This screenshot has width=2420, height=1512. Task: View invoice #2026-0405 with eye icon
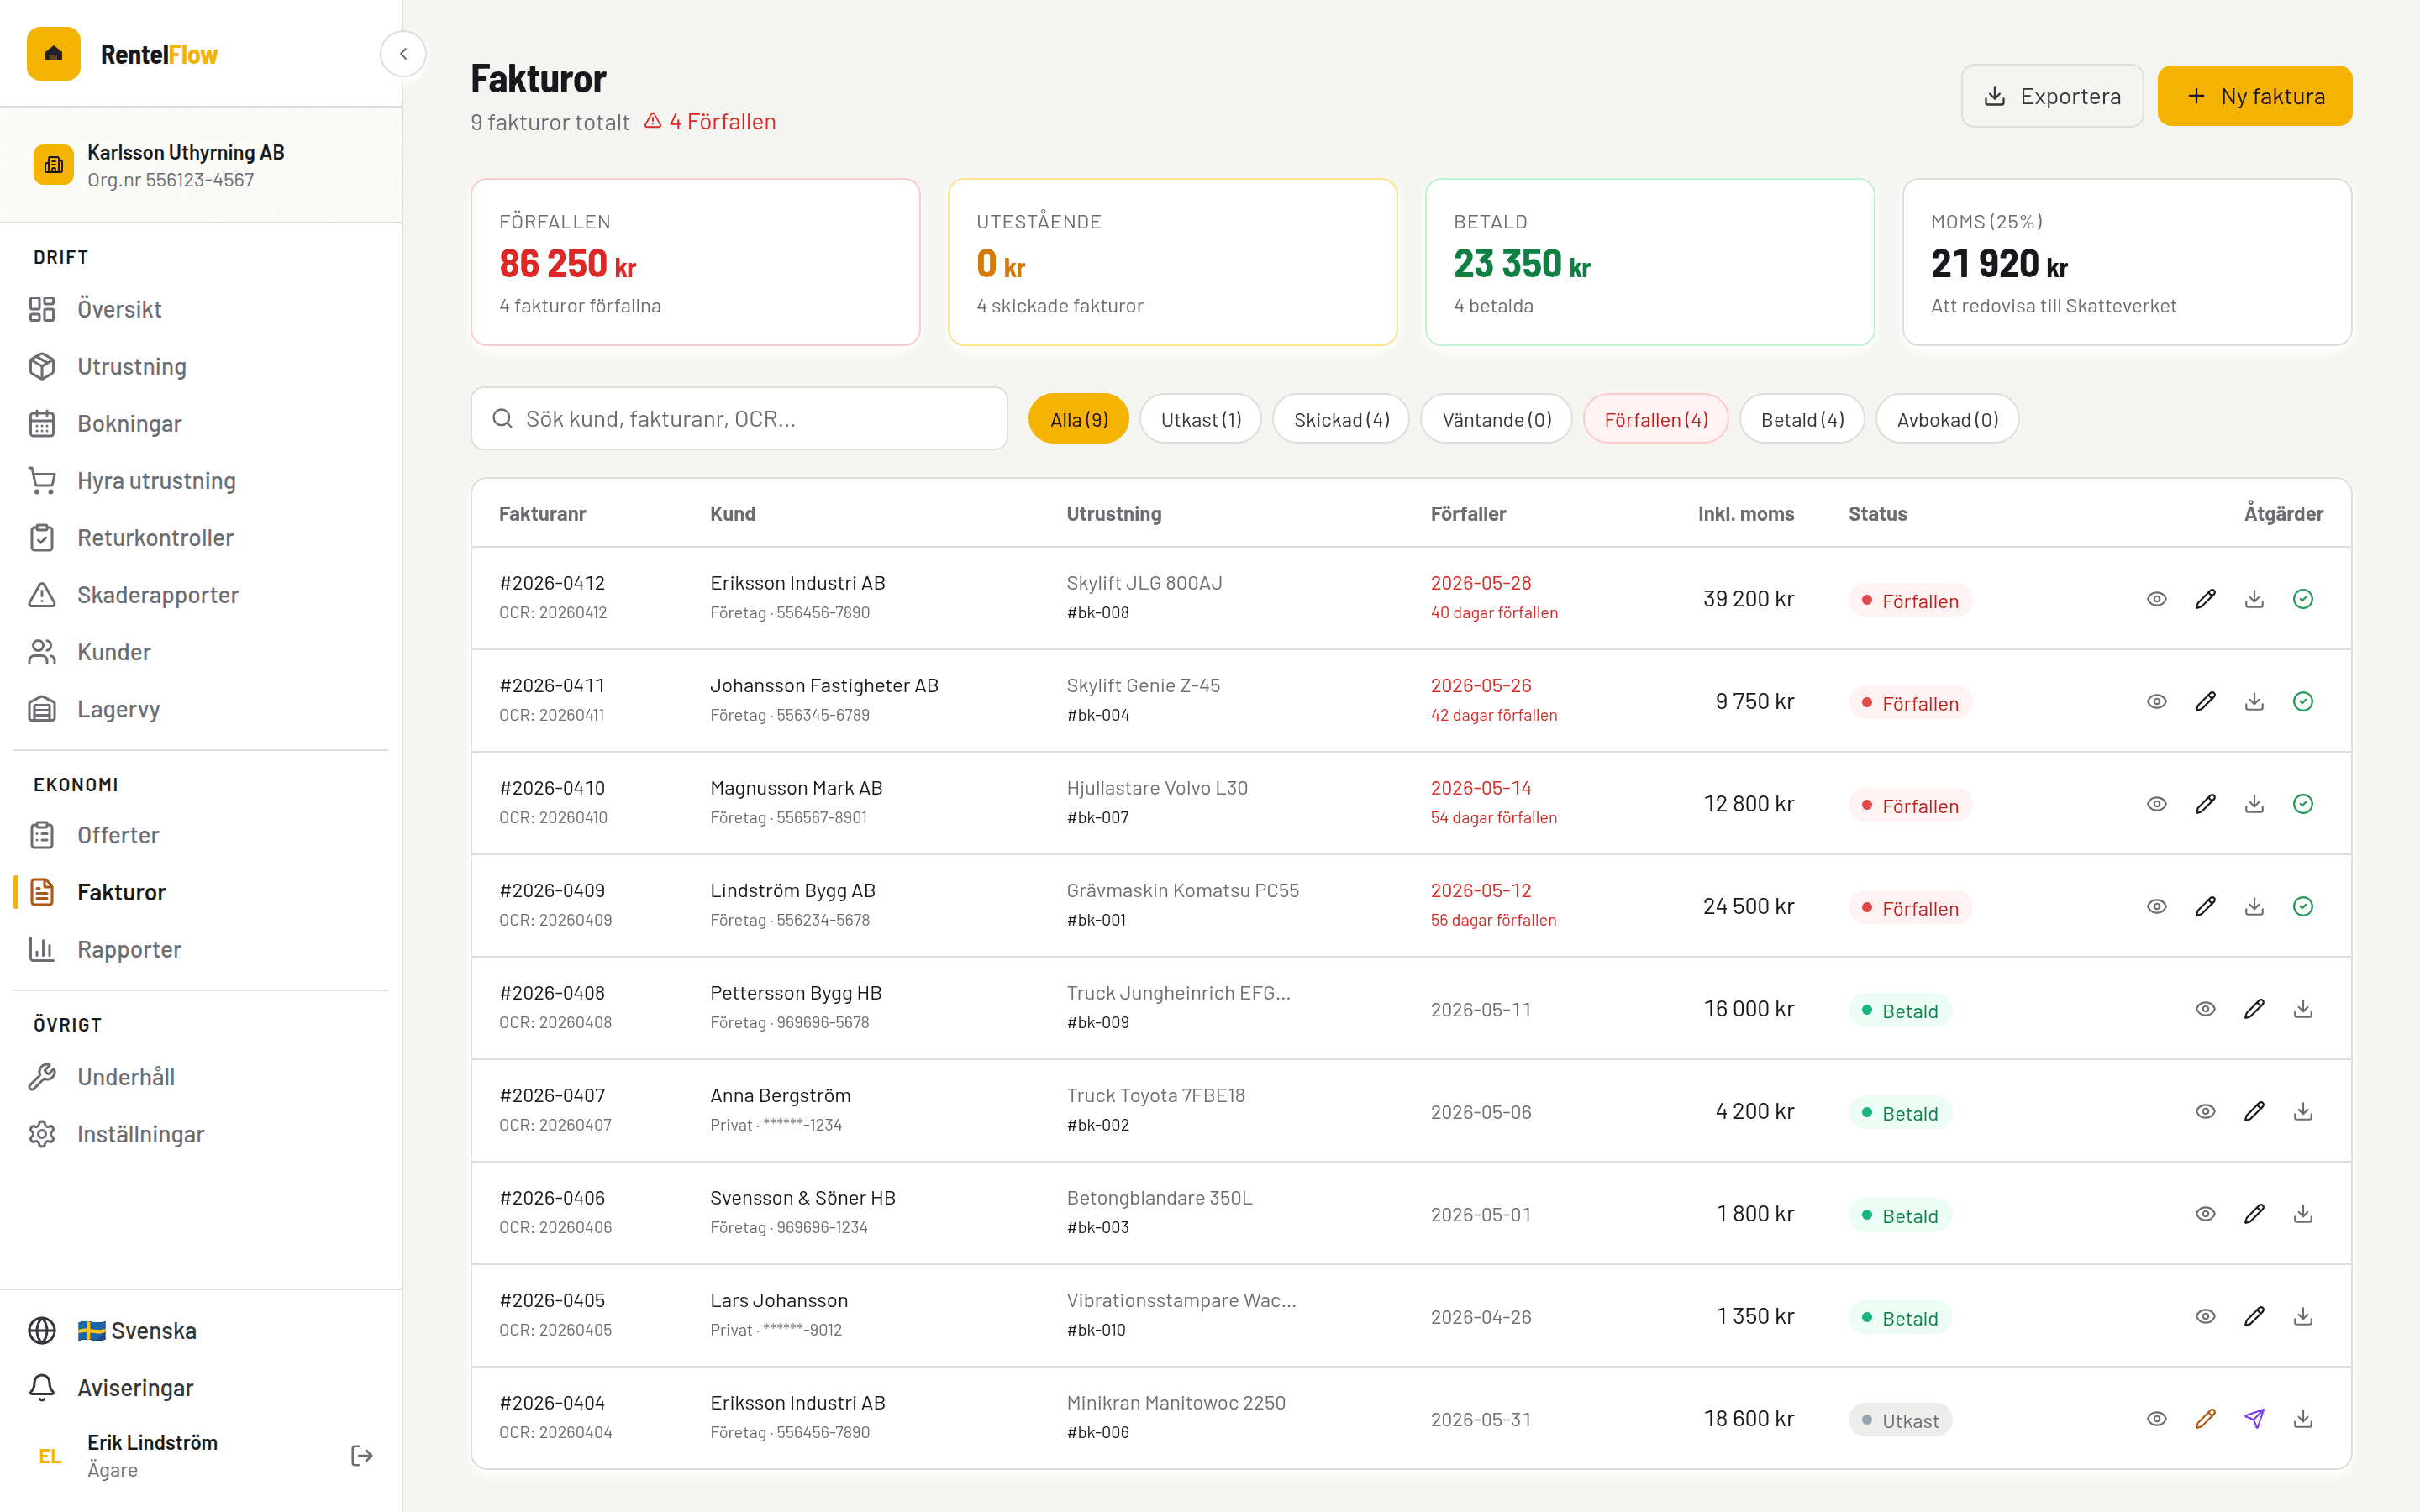(x=2206, y=1316)
